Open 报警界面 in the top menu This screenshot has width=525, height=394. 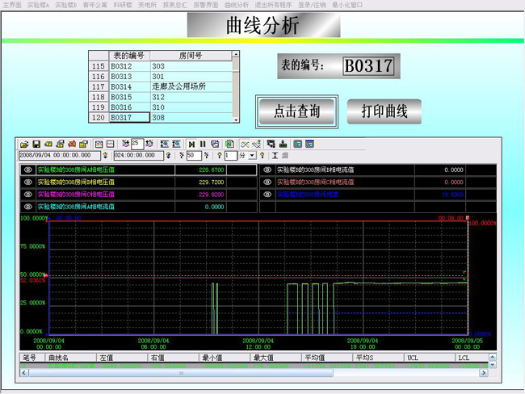pos(206,5)
